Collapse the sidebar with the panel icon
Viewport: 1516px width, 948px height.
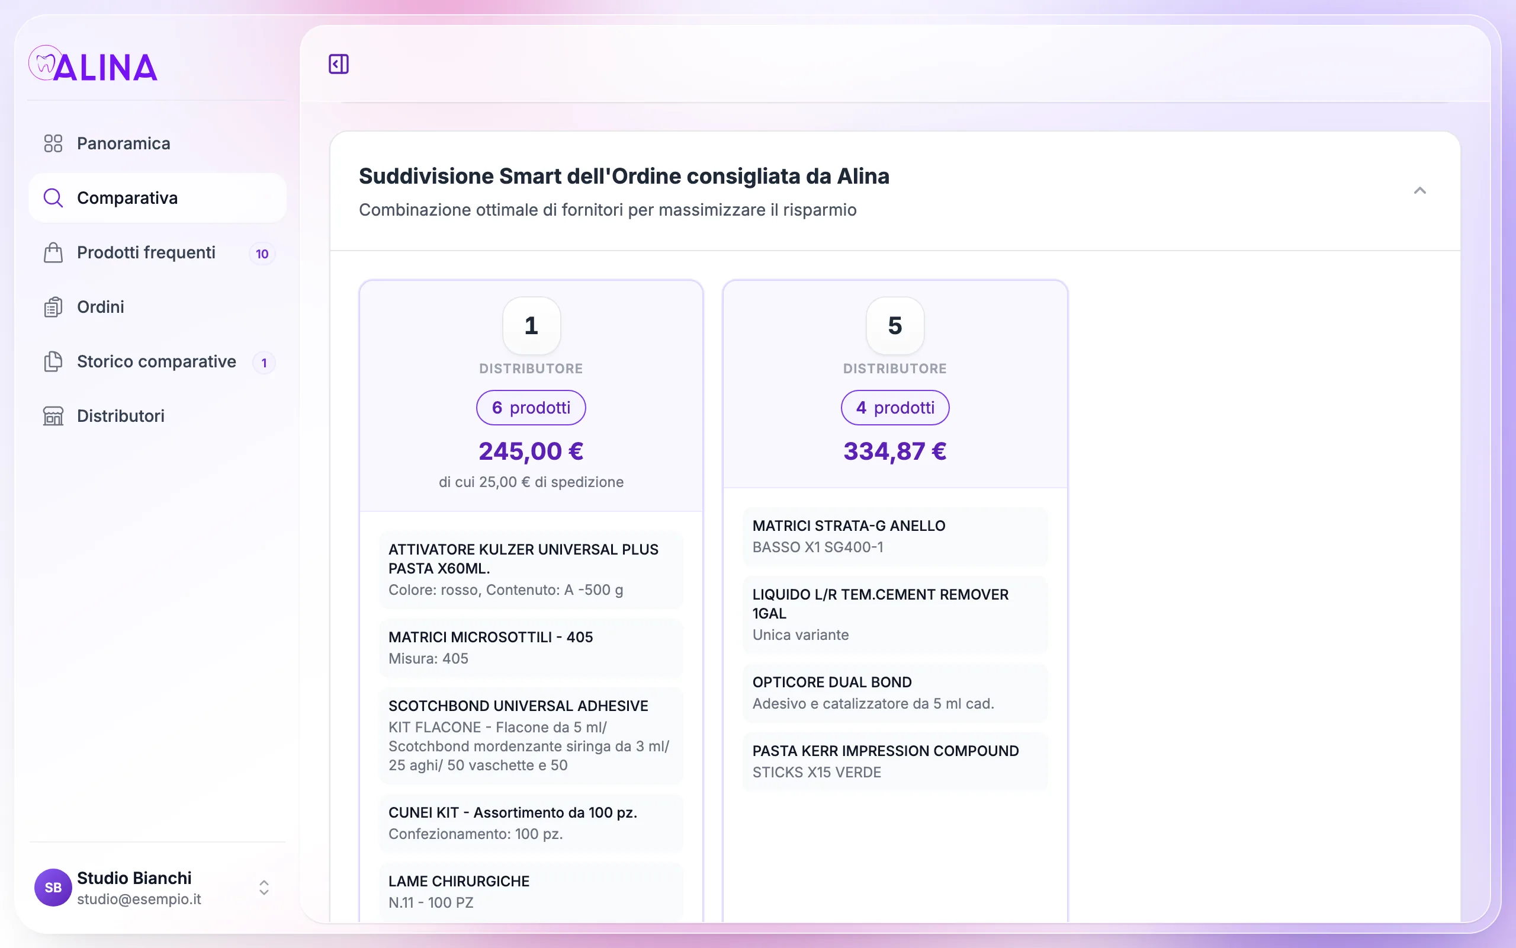(x=338, y=64)
